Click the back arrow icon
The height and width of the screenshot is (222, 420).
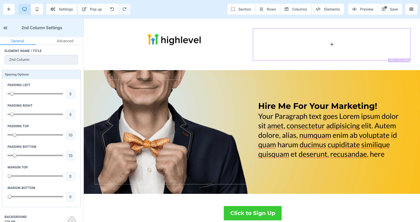click(x=9, y=9)
